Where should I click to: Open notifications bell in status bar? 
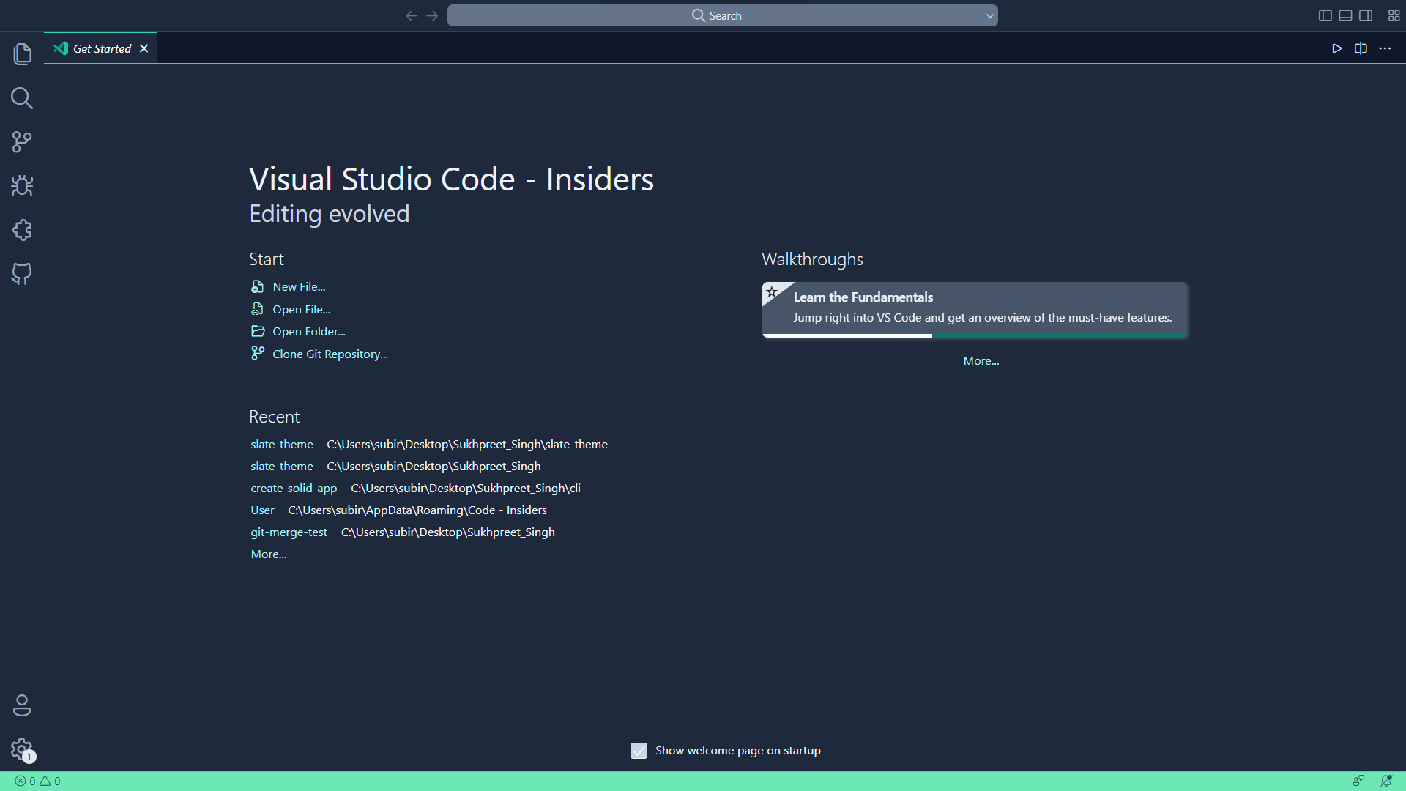pyautogui.click(x=1386, y=781)
